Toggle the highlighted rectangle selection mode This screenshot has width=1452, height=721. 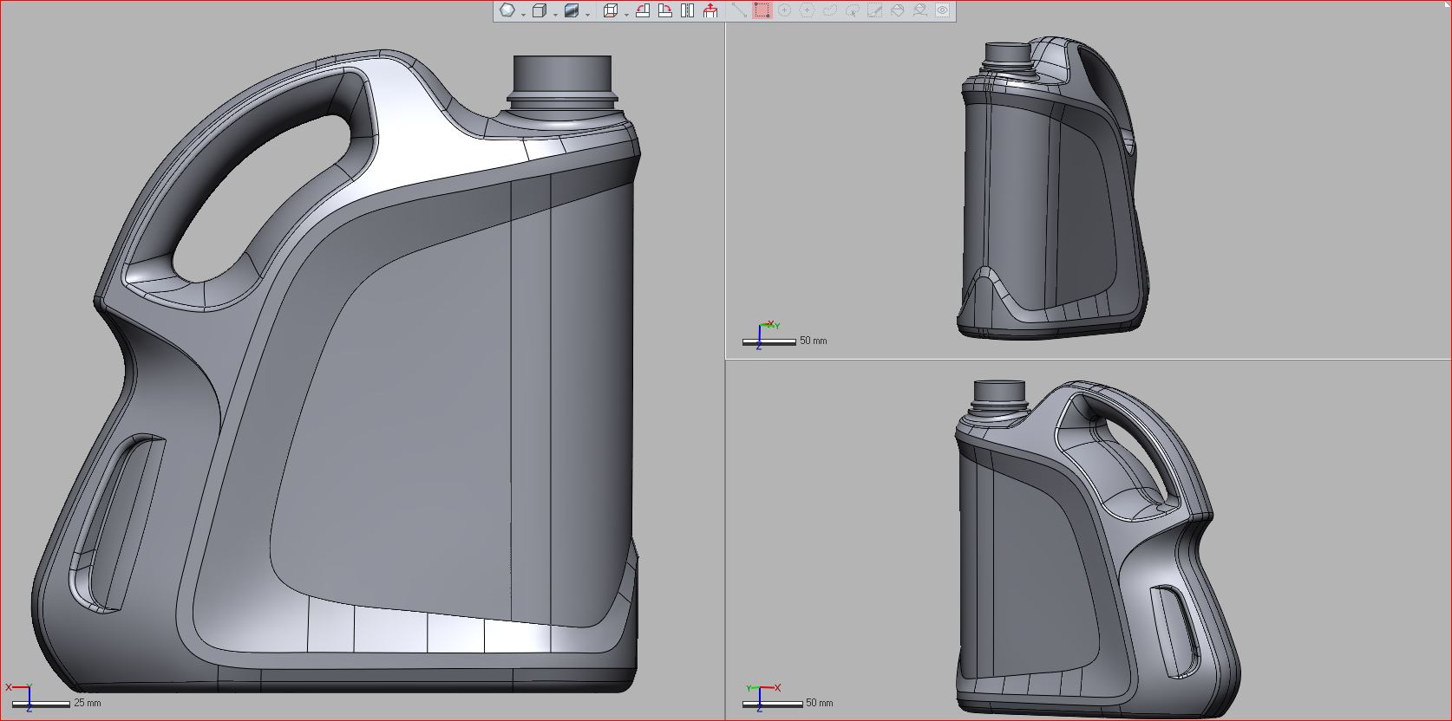click(762, 11)
